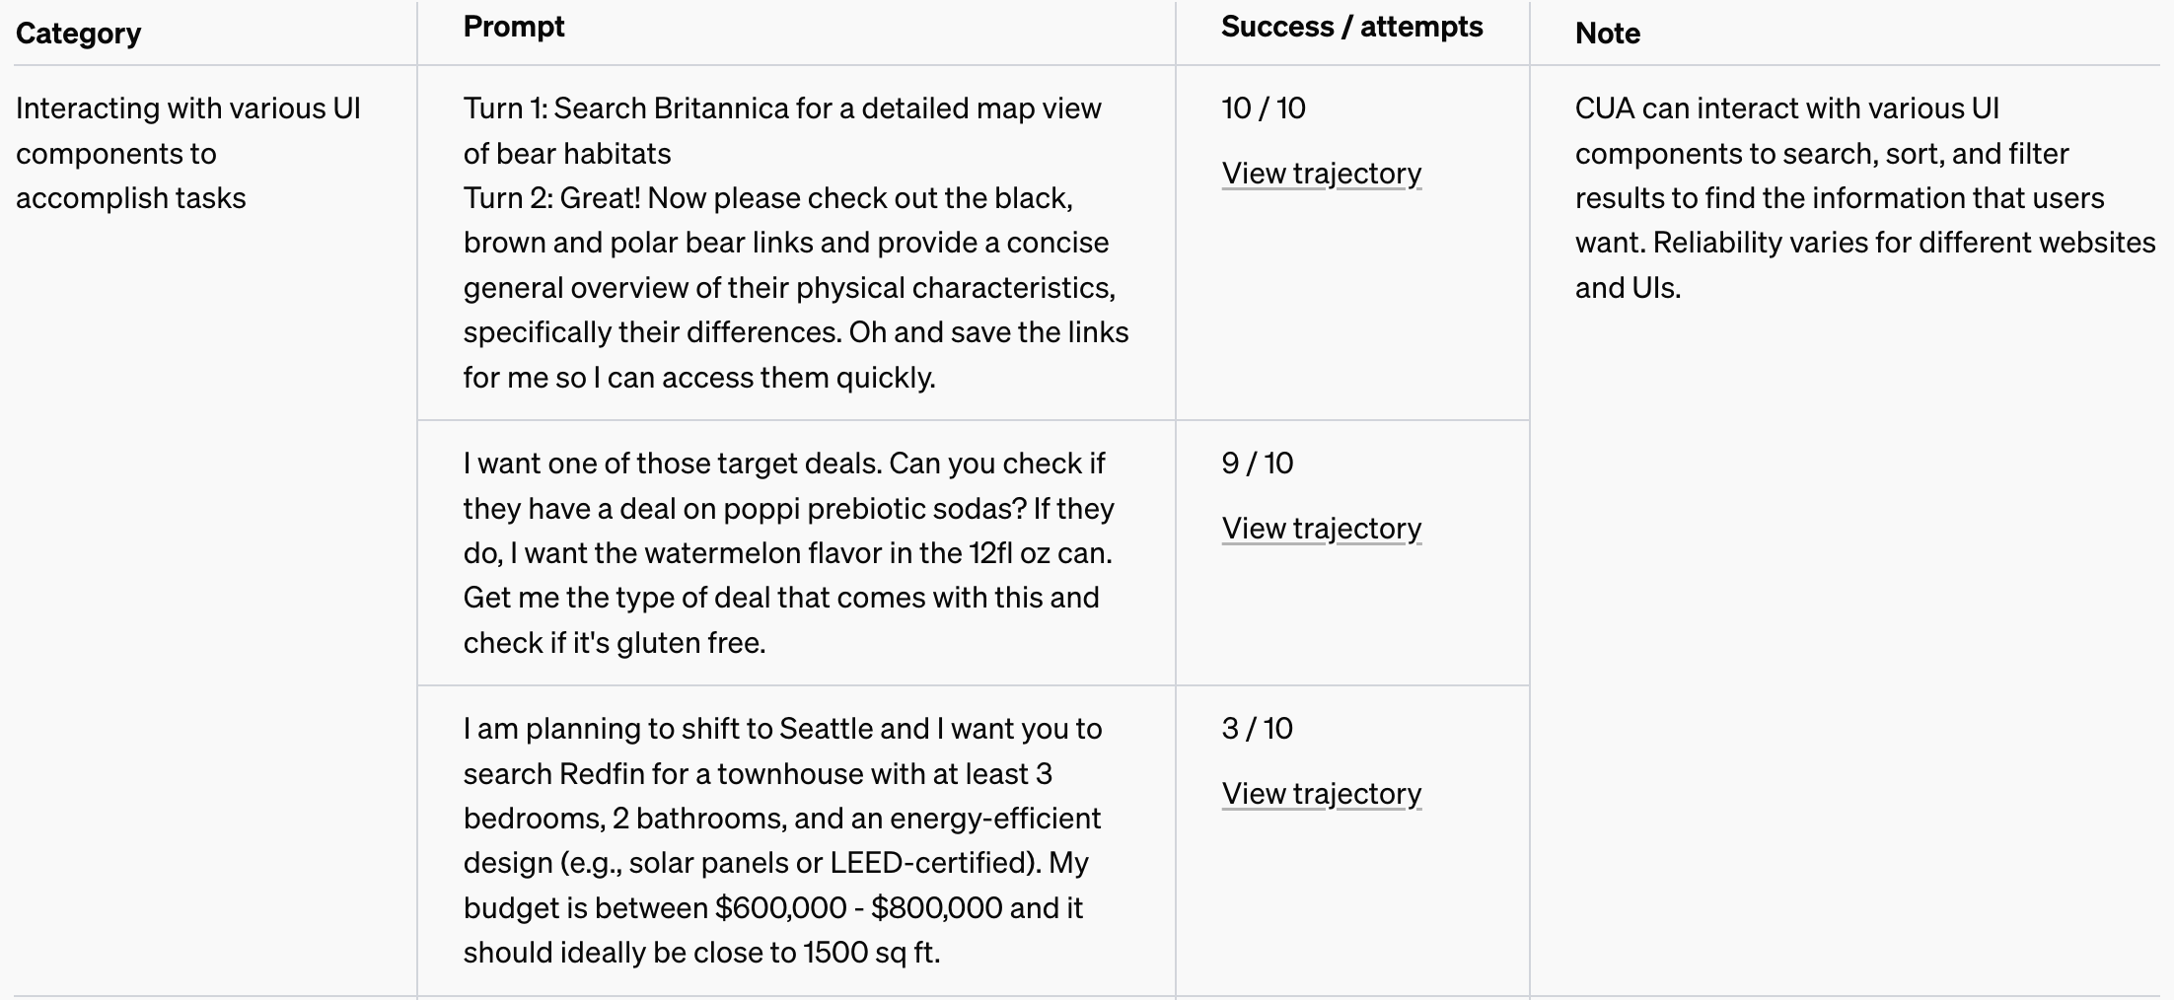Click the 'Interacting with various UI components' category cell

pos(187,153)
